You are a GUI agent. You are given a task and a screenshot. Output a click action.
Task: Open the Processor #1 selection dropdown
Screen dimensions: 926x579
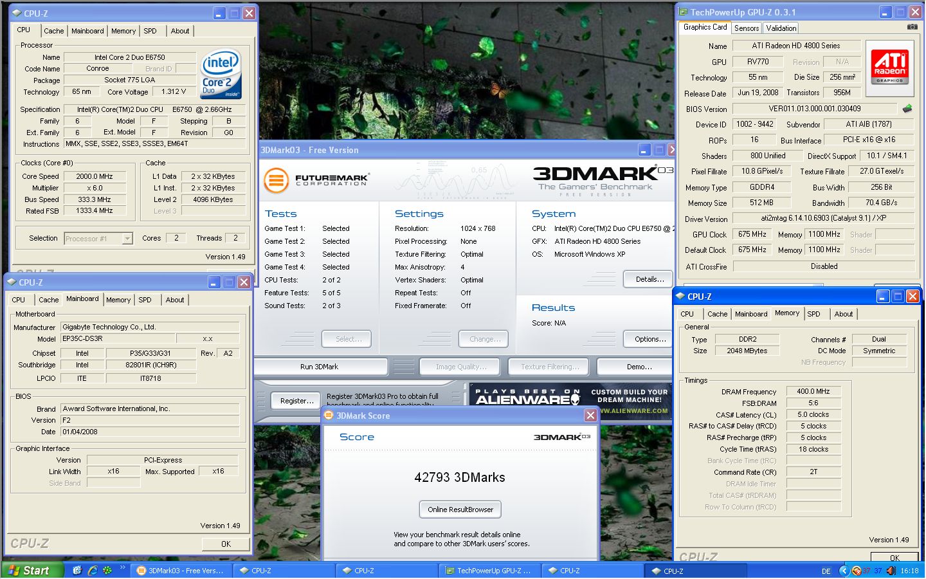pos(98,239)
